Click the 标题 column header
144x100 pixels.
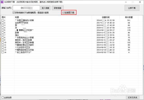[17, 17]
